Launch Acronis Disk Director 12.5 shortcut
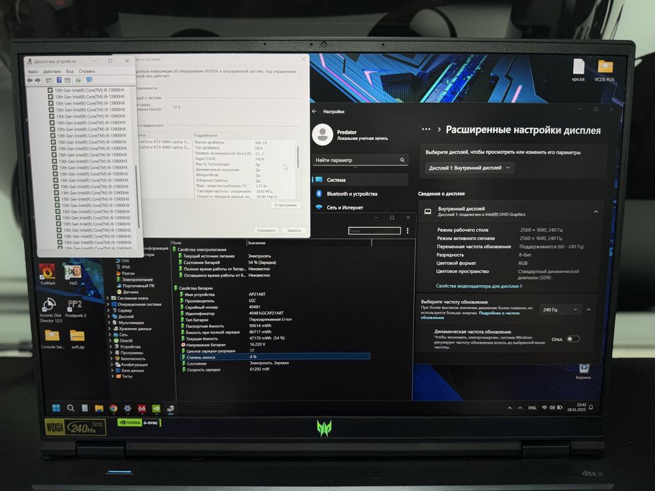Screen dimensions: 655x491 (50, 310)
